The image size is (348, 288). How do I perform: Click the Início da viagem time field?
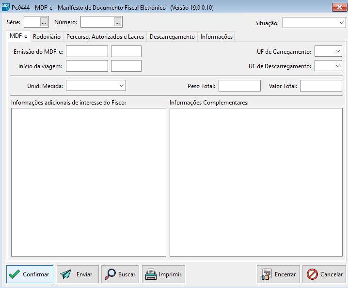pyautogui.click(x=126, y=66)
